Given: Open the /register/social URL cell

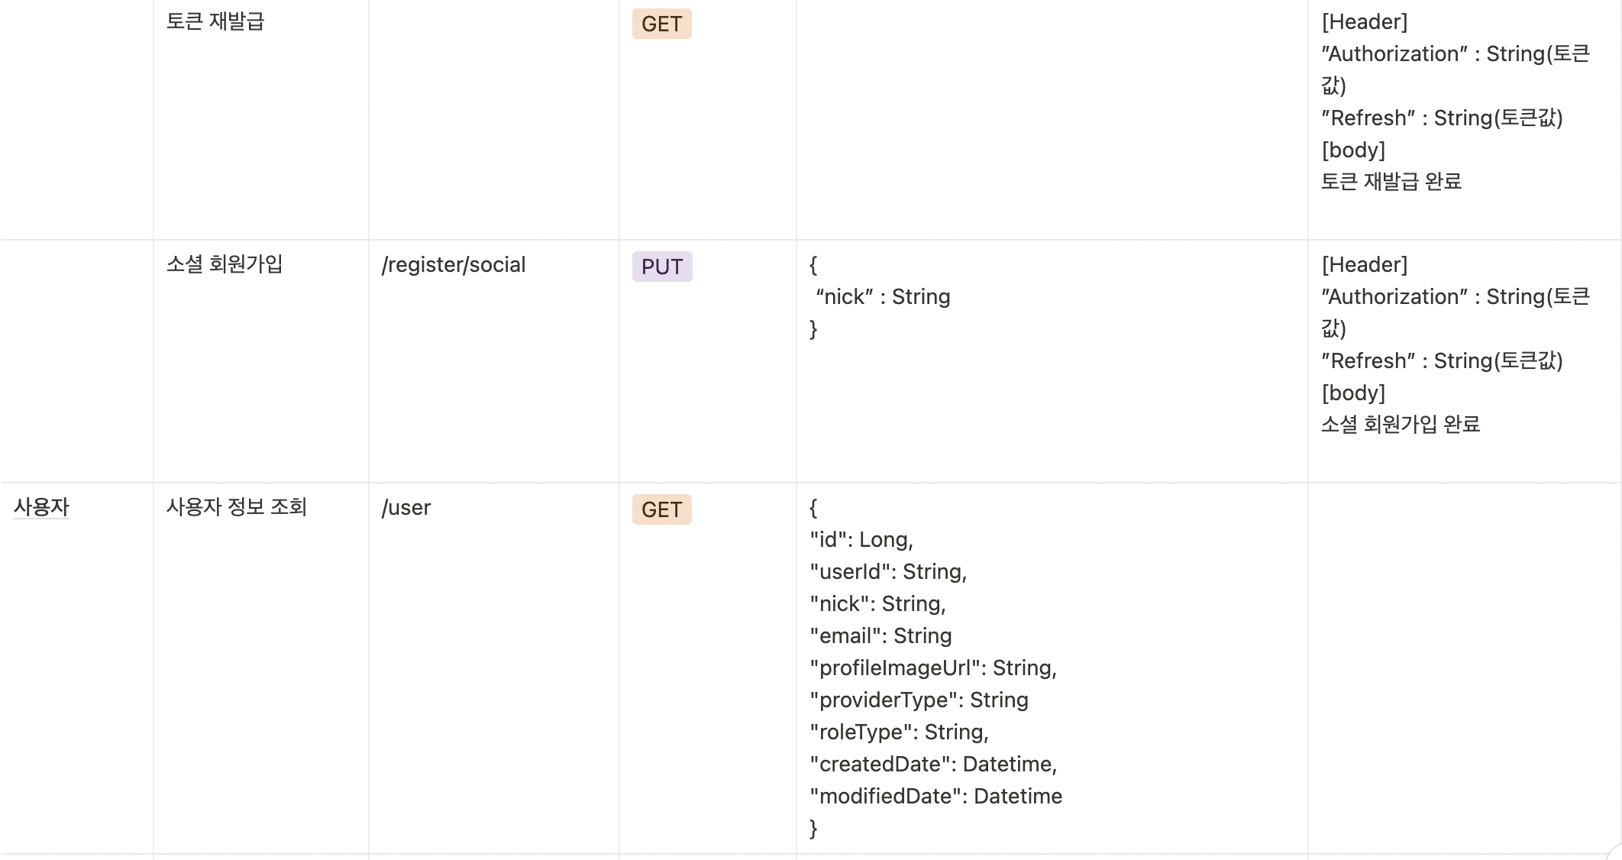Looking at the screenshot, I should coord(454,265).
